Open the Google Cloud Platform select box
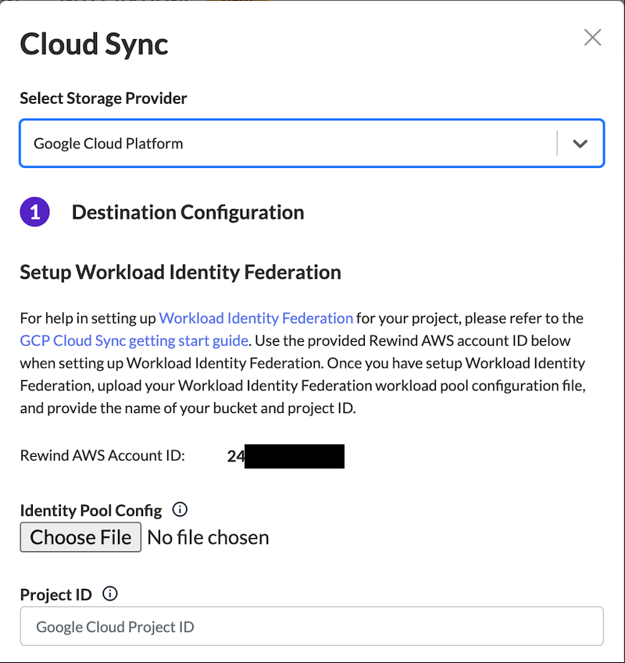 [x=289, y=144]
